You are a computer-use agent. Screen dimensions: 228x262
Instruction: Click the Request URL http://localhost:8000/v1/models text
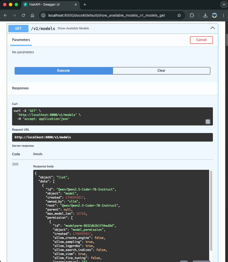43,137
